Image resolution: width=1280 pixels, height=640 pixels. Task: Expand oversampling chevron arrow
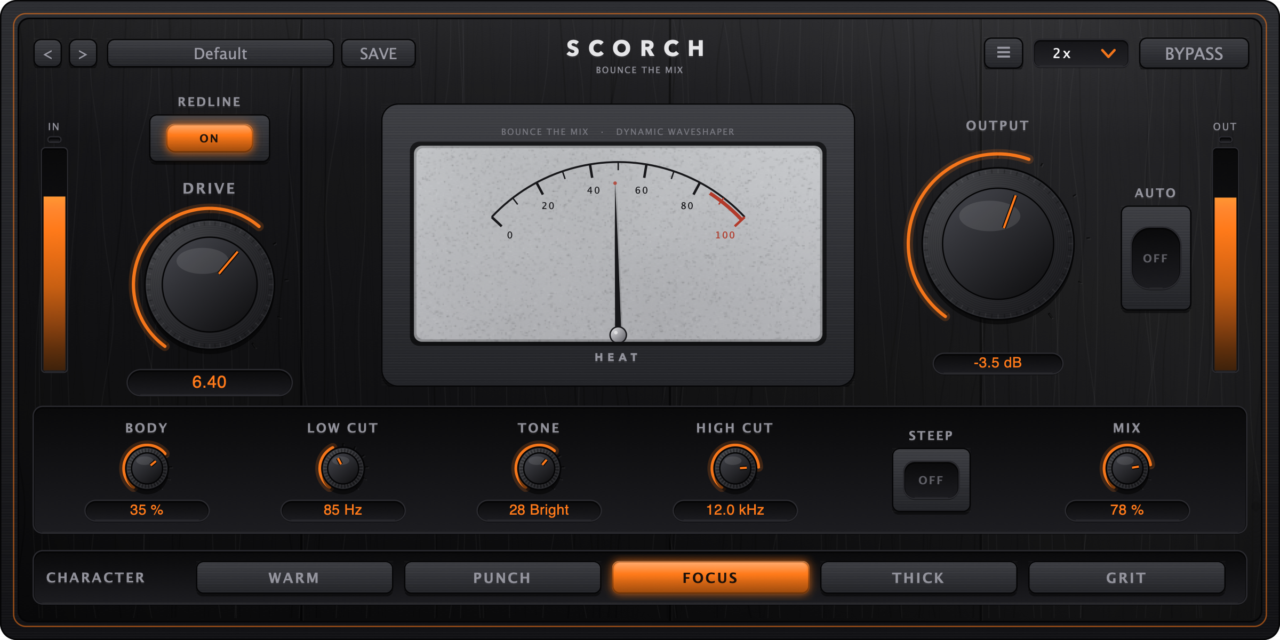tap(1108, 53)
